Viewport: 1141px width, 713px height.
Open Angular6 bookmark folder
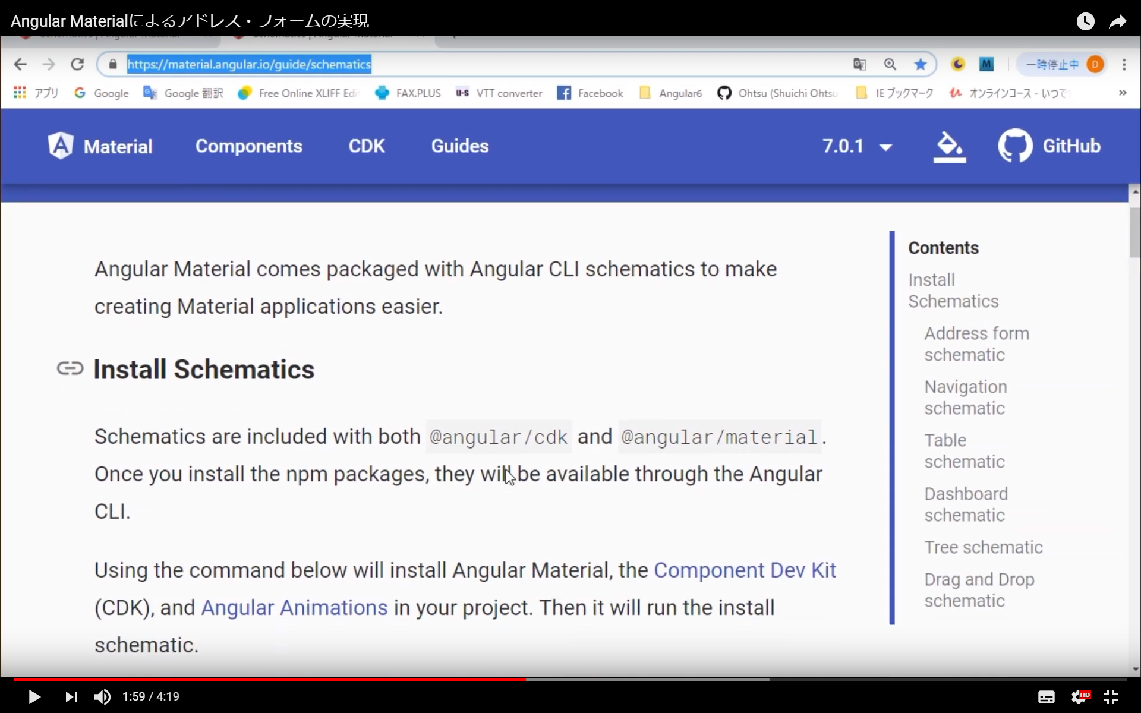670,93
